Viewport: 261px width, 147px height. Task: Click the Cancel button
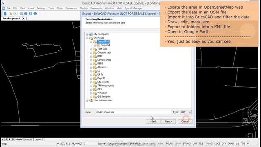coord(185,122)
